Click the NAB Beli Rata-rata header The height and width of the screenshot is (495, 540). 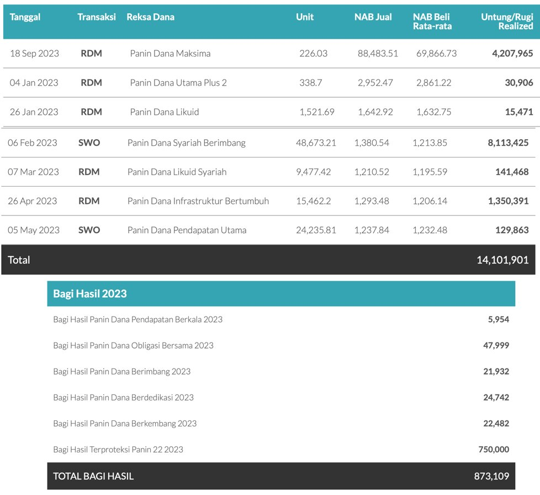[x=432, y=22]
